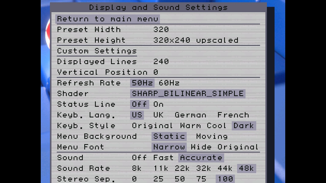Click the Status Line label
This screenshot has width=326, height=183.
(86, 104)
